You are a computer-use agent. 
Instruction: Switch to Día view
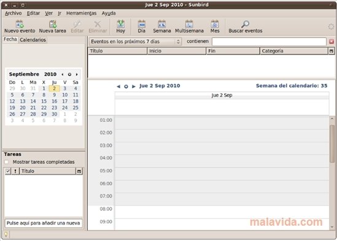point(141,26)
